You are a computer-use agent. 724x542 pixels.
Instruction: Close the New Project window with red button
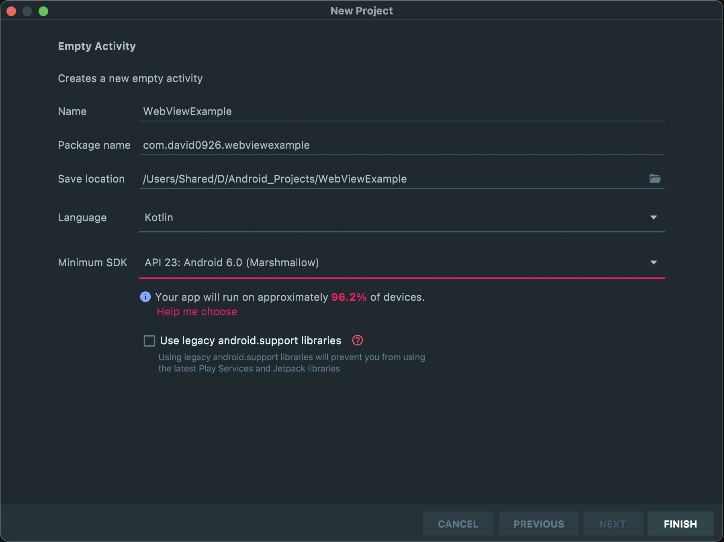pos(11,11)
